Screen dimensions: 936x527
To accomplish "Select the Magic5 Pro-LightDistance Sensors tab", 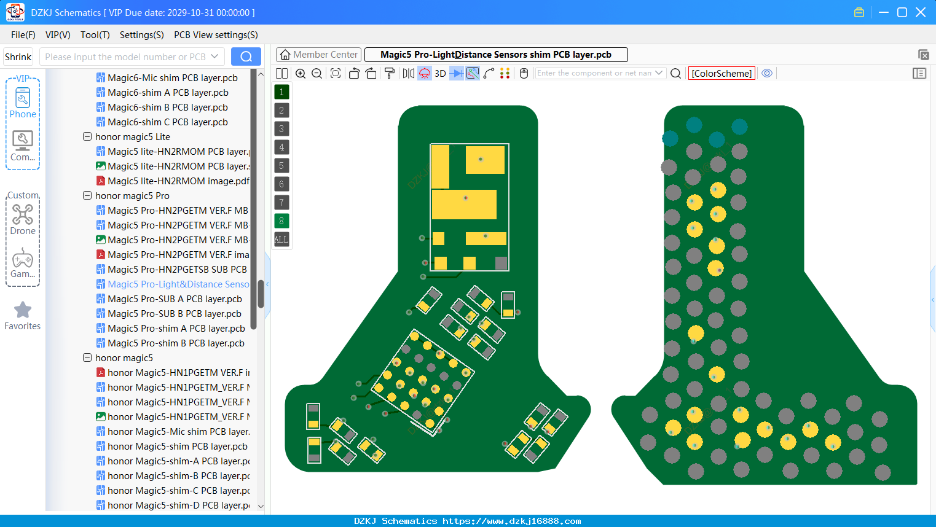I will click(x=496, y=55).
